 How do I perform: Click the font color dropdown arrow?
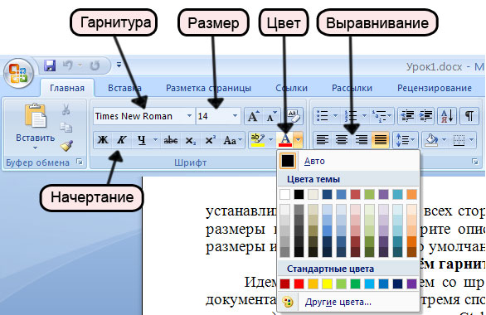tap(298, 140)
